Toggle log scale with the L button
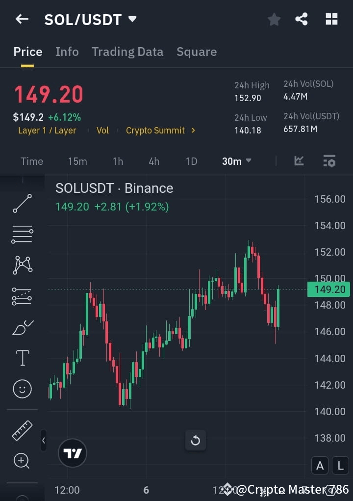The width and height of the screenshot is (353, 501). 340,465
